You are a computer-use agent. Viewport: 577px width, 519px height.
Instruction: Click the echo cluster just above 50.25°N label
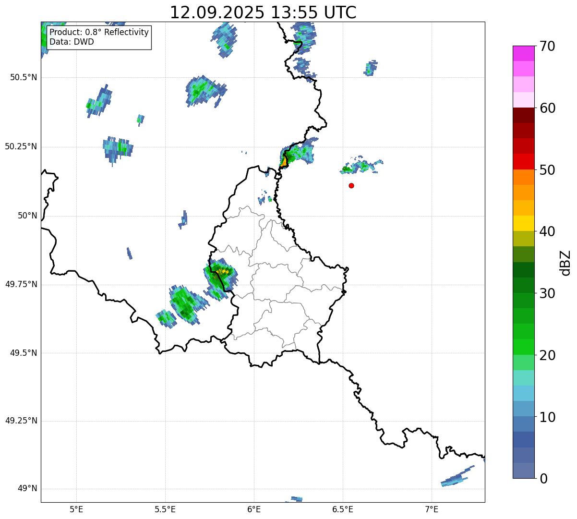coord(118,147)
